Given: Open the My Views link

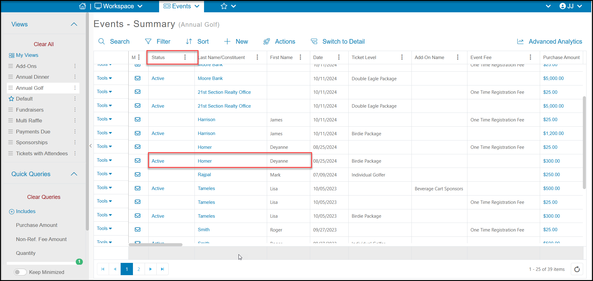Looking at the screenshot, I should click(24, 55).
